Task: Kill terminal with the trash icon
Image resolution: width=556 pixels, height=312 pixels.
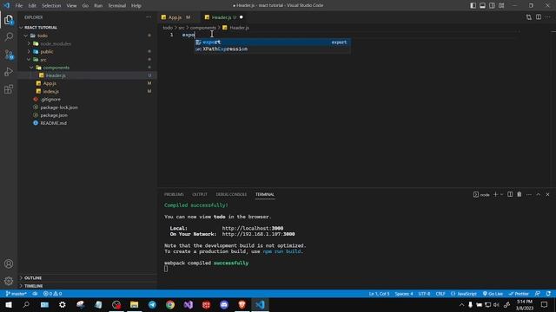Action: pyautogui.click(x=520, y=194)
